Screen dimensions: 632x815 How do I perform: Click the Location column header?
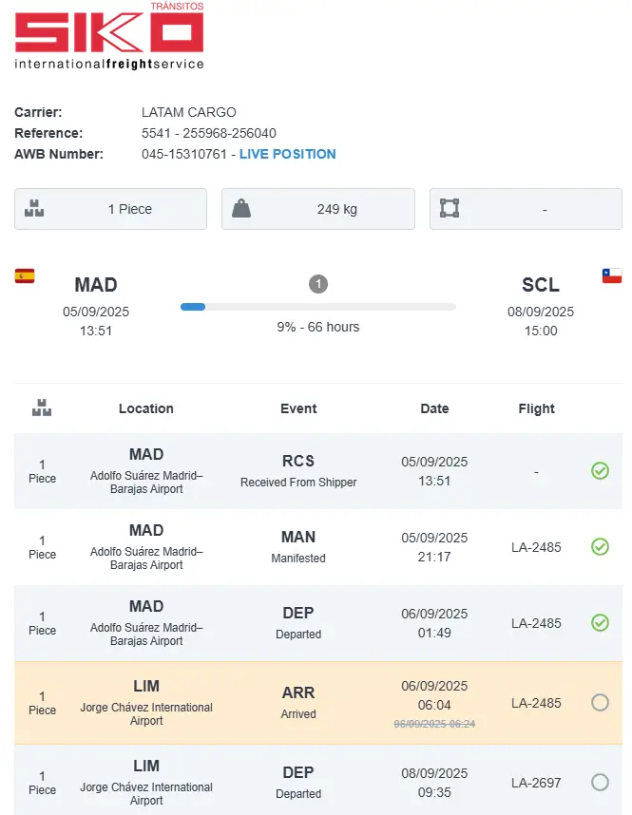point(146,408)
